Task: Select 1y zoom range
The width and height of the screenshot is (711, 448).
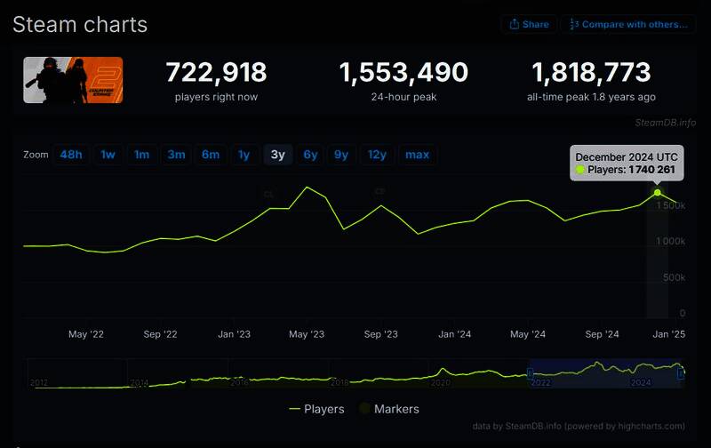Action: [x=244, y=155]
